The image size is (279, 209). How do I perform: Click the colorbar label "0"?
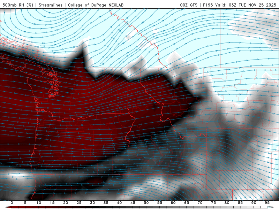pyautogui.click(x=12, y=203)
